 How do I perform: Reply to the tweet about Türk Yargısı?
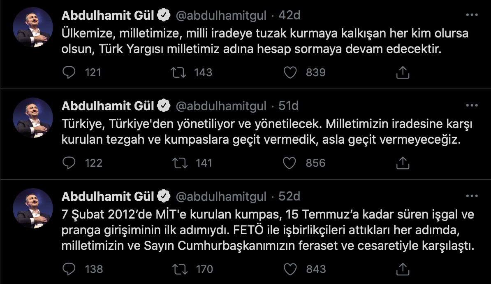click(x=69, y=72)
